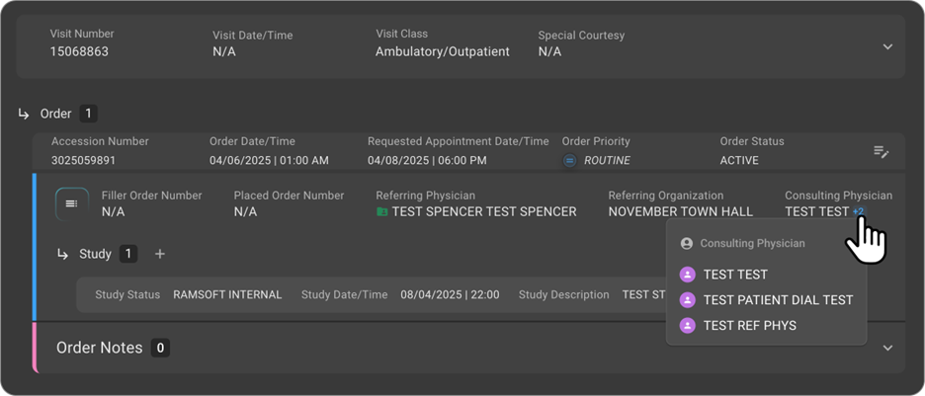Click the order details list icon
The height and width of the screenshot is (396, 925).
coord(71,203)
